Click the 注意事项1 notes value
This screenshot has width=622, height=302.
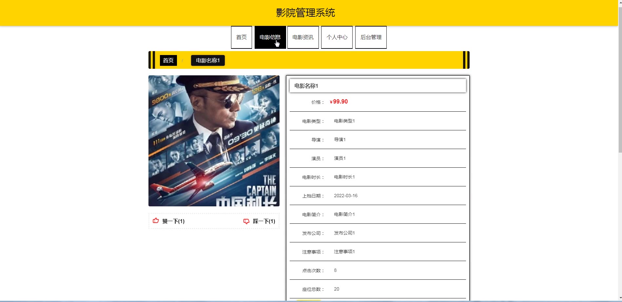click(x=344, y=252)
